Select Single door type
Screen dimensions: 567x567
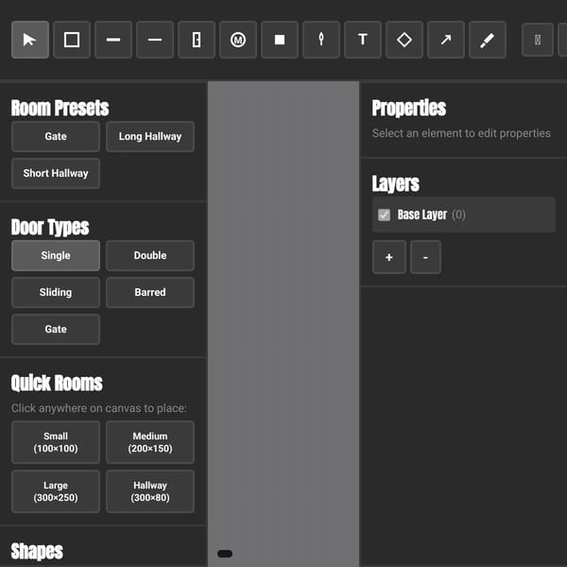coord(56,255)
